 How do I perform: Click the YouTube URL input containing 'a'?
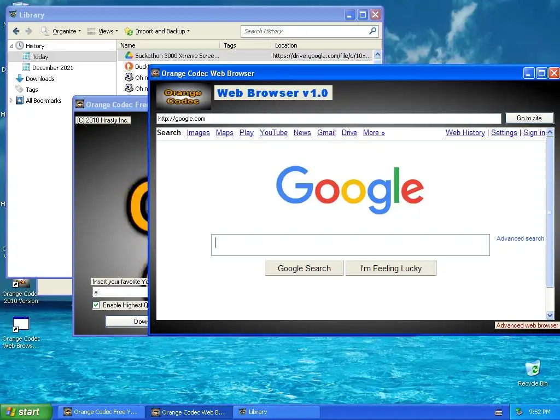[x=120, y=292]
